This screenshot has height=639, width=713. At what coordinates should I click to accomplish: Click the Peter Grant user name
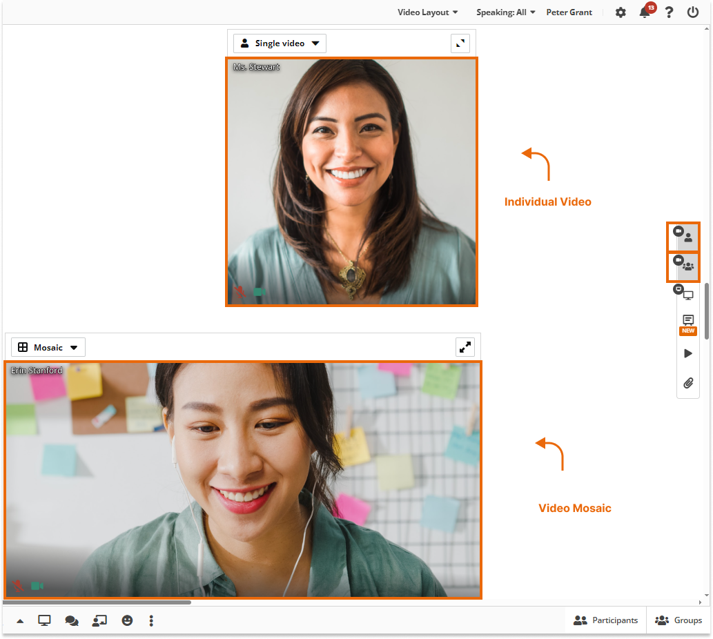[569, 12]
